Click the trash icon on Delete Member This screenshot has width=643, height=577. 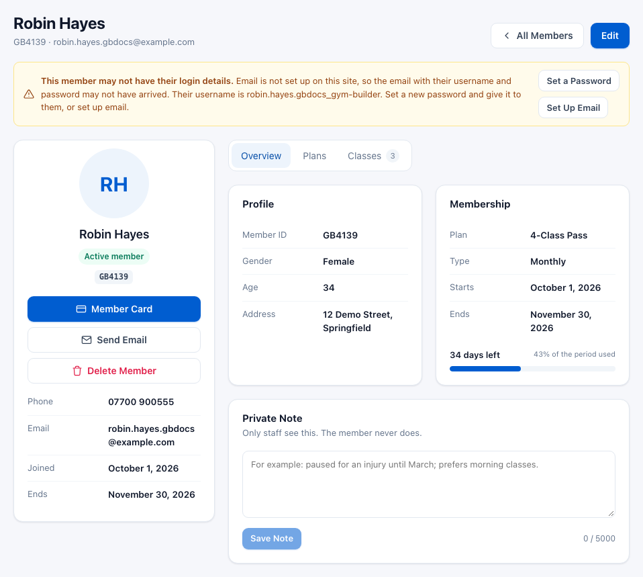[x=77, y=371]
